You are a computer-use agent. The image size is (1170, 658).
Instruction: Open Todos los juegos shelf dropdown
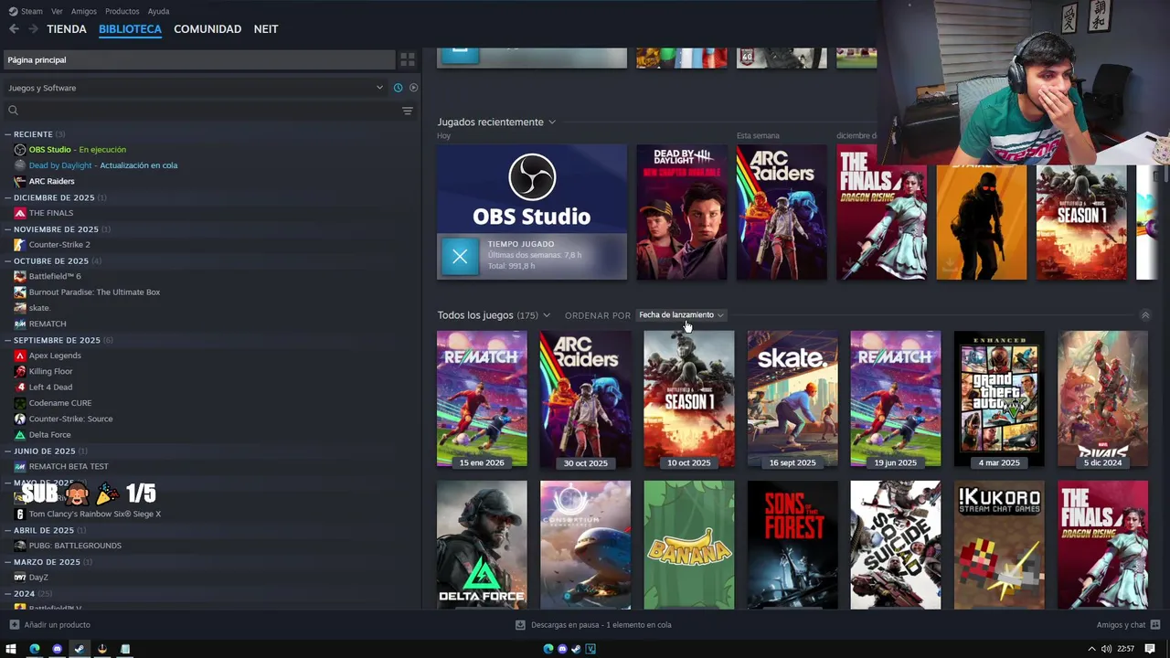547,315
